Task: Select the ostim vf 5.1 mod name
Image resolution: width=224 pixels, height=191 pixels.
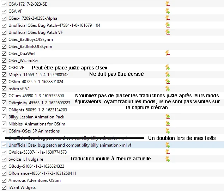Action: tap(19, 89)
